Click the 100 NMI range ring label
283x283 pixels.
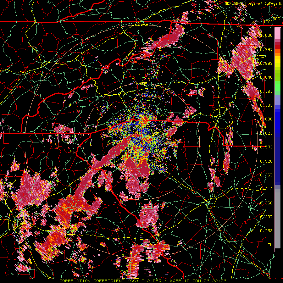(x=141, y=25)
